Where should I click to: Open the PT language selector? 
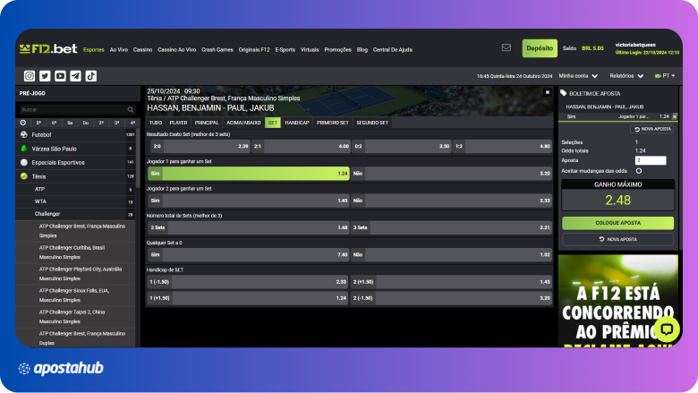click(665, 76)
